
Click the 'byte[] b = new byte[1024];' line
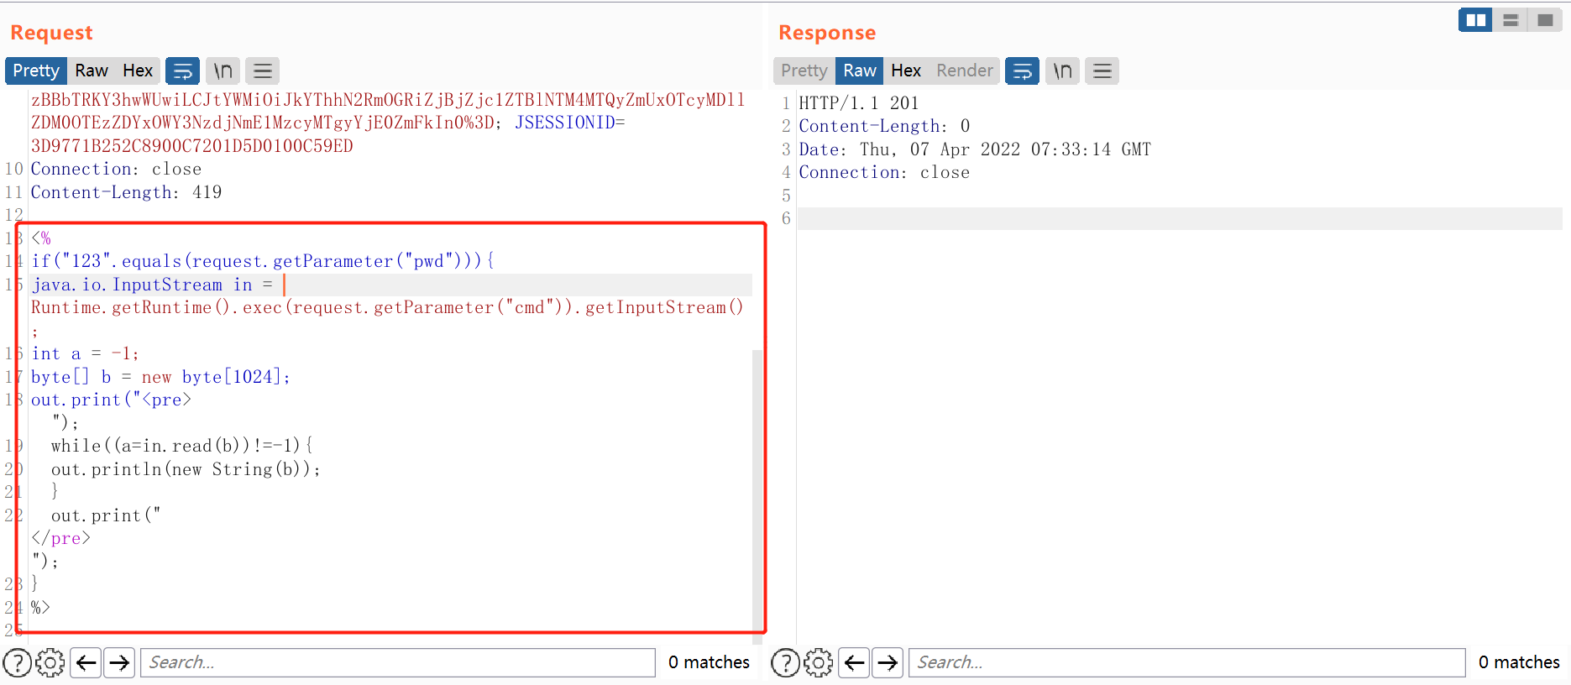[160, 377]
